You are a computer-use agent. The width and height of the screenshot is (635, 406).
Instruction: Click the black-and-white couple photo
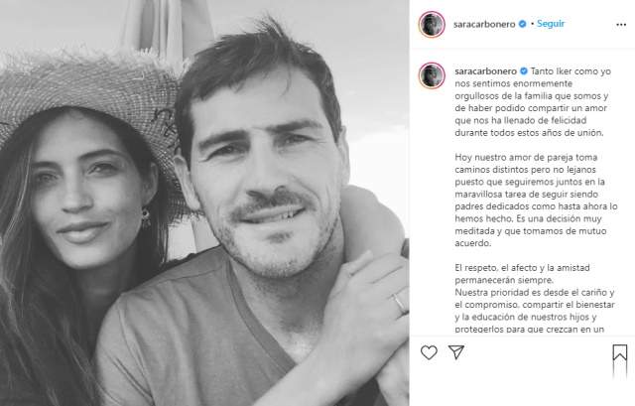(x=204, y=203)
